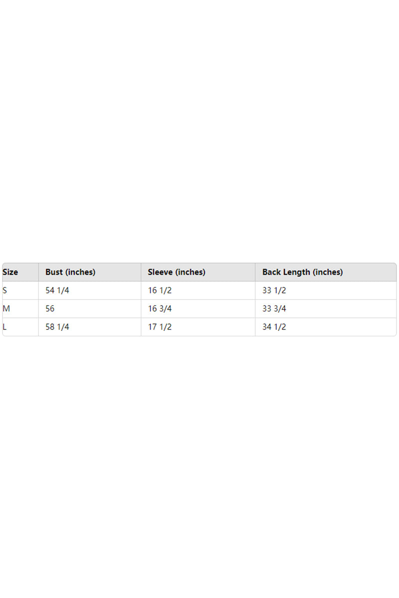This screenshot has width=399, height=598.
Task: Click back length '34 1/2' for size L
Action: (274, 327)
